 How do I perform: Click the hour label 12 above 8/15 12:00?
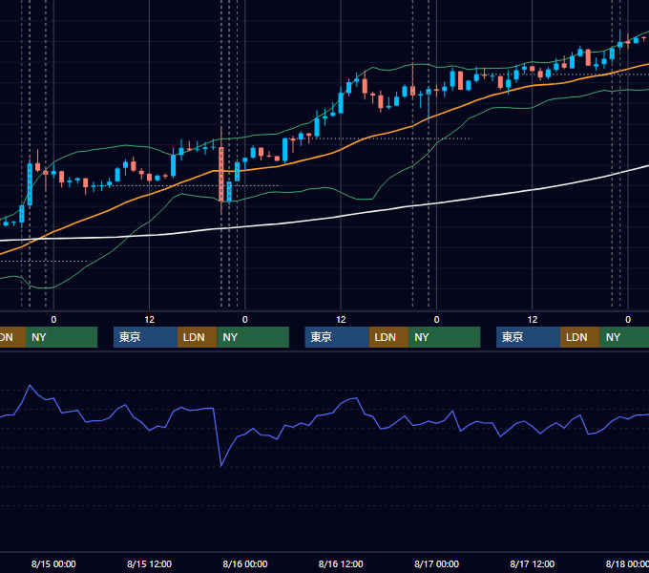[x=149, y=320]
